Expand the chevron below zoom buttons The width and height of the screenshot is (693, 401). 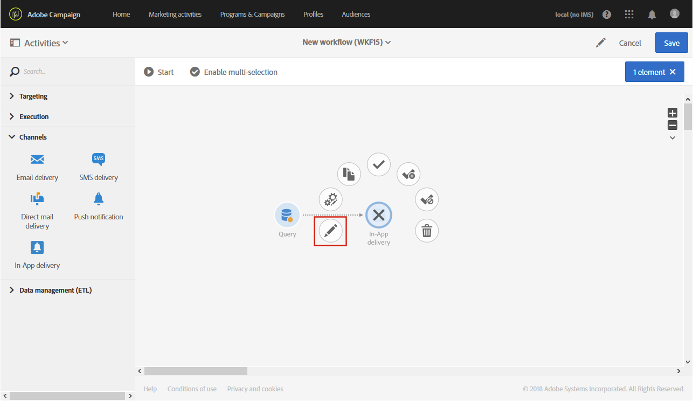(673, 138)
